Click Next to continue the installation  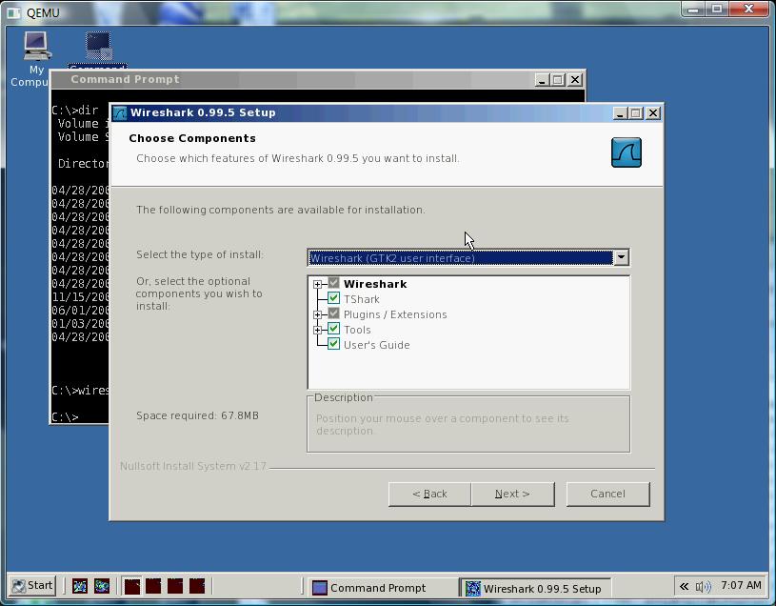coord(512,494)
